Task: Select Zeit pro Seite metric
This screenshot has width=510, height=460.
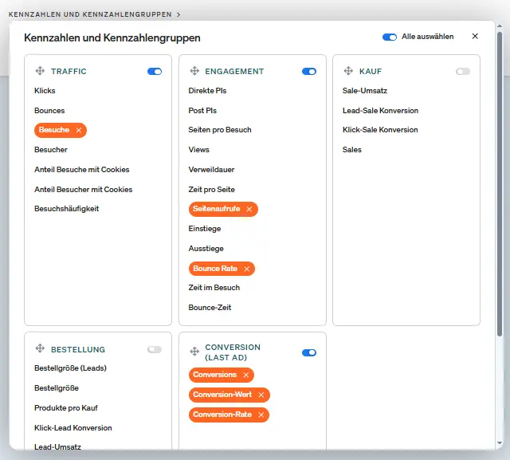Action: tap(211, 189)
